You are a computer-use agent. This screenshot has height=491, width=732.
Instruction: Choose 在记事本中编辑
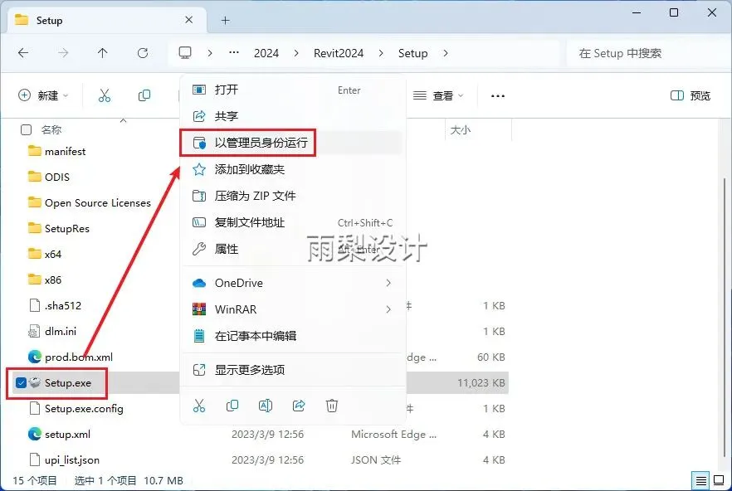click(293, 336)
